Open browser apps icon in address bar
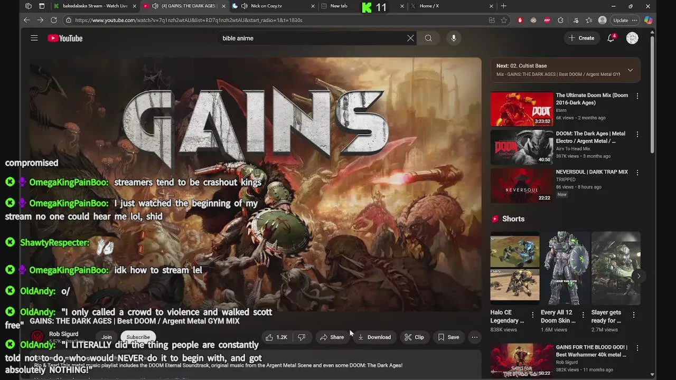Viewport: 676px width, 380px height. click(x=492, y=20)
